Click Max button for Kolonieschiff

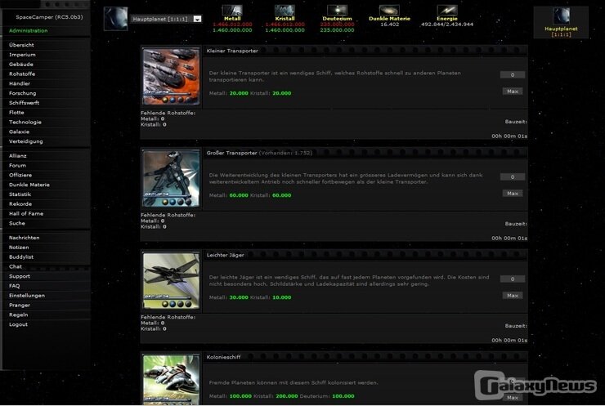[513, 398]
